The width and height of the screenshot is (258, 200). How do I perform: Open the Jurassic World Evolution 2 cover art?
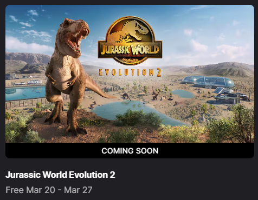pos(130,74)
